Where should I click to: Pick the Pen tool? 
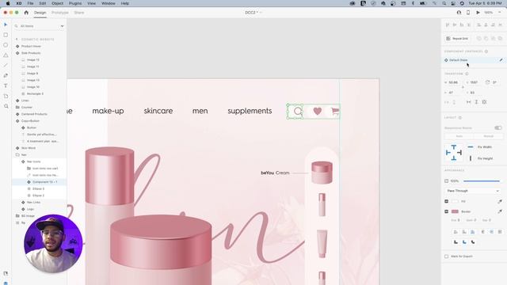(x=6, y=76)
